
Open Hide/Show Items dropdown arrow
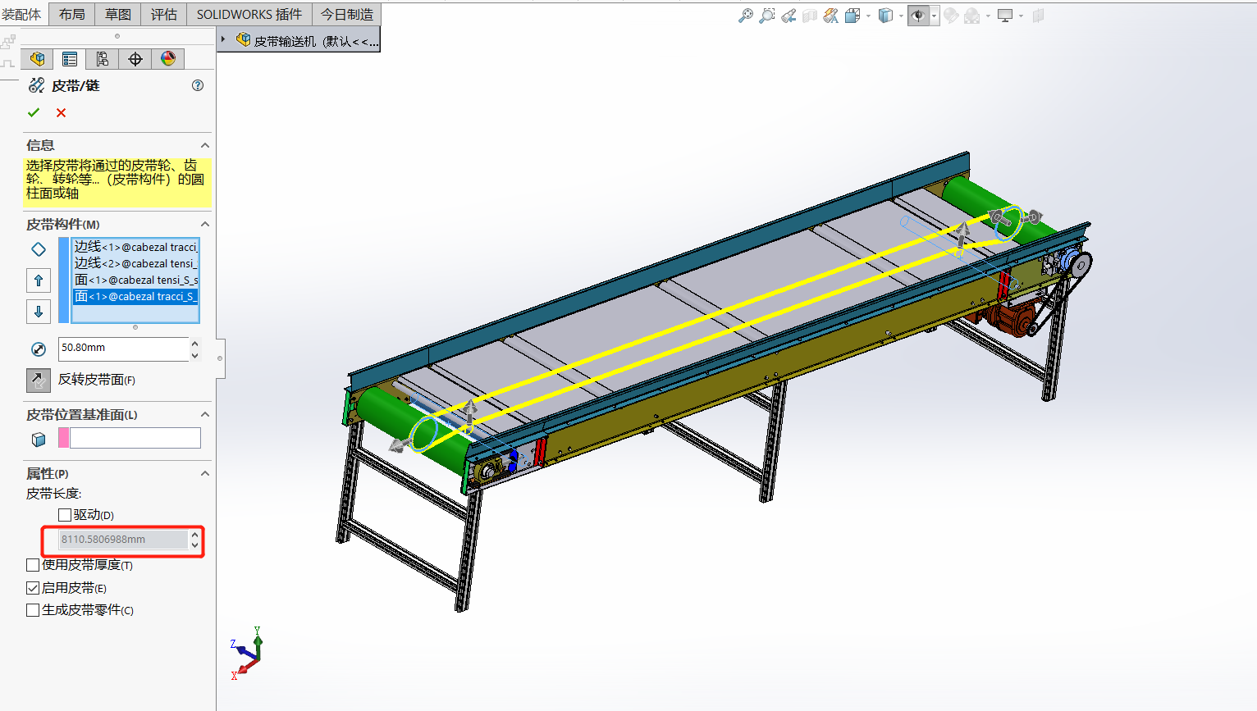pyautogui.click(x=934, y=16)
